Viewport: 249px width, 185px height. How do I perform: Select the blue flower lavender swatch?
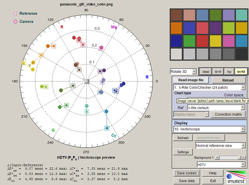click(229, 15)
